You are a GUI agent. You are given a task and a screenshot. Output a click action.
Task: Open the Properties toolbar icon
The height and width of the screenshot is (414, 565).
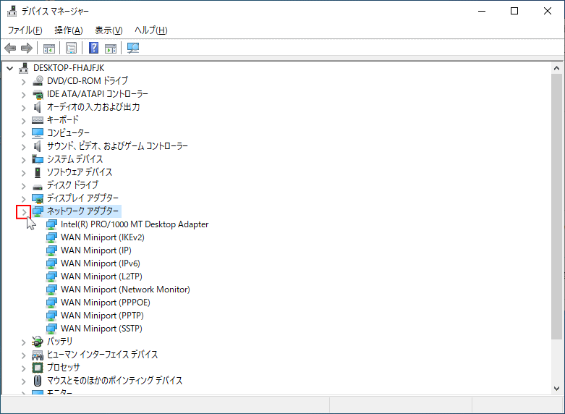[x=72, y=48]
